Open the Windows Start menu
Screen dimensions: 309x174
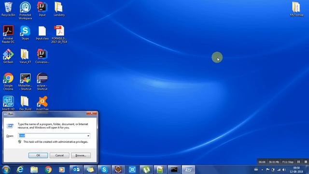coord(6,170)
